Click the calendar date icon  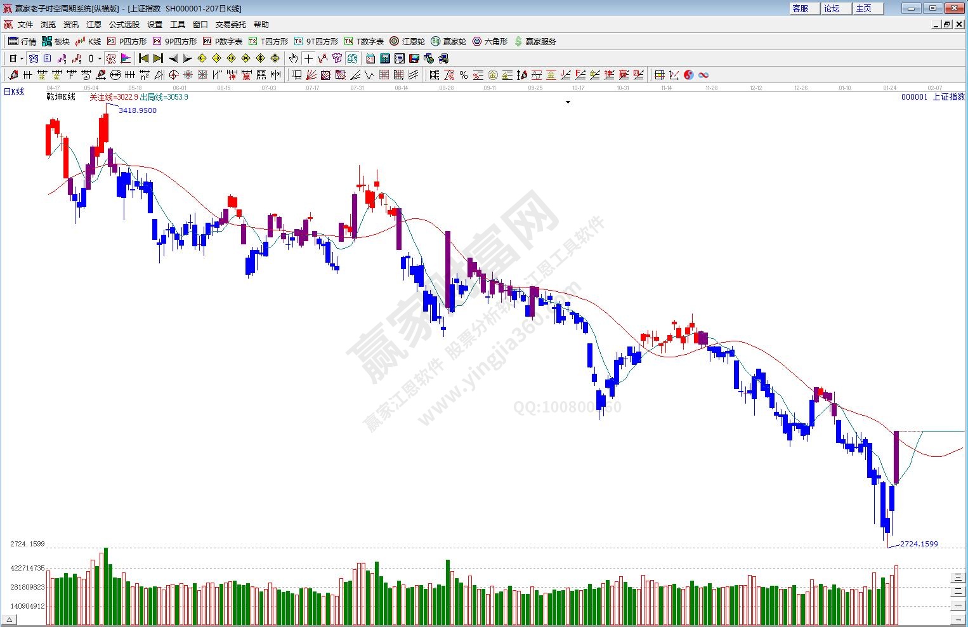pyautogui.click(x=370, y=58)
